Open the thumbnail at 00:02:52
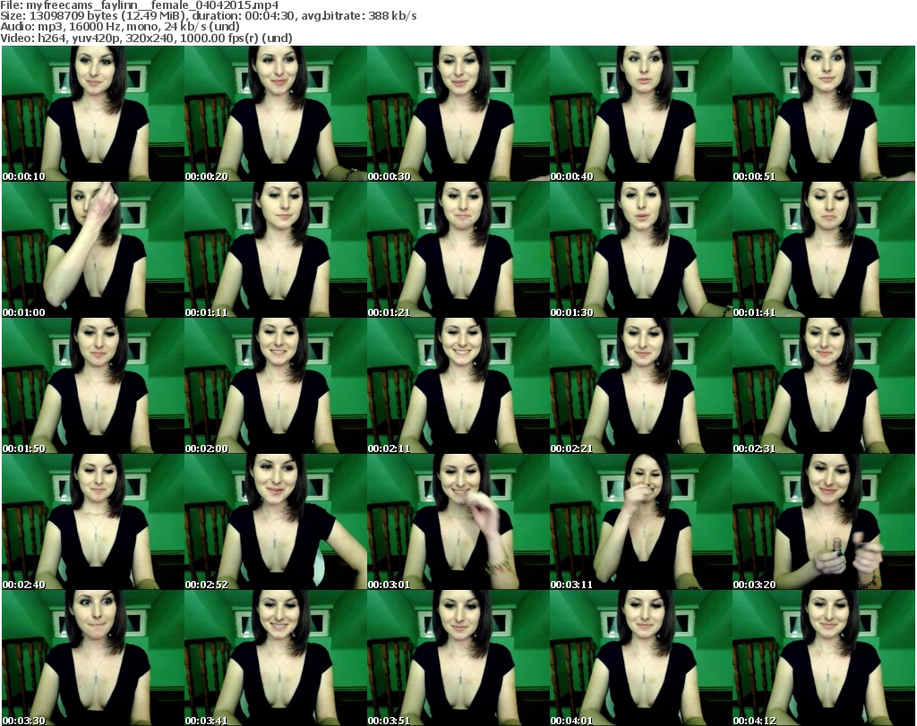Image resolution: width=917 pixels, height=726 pixels. [275, 522]
